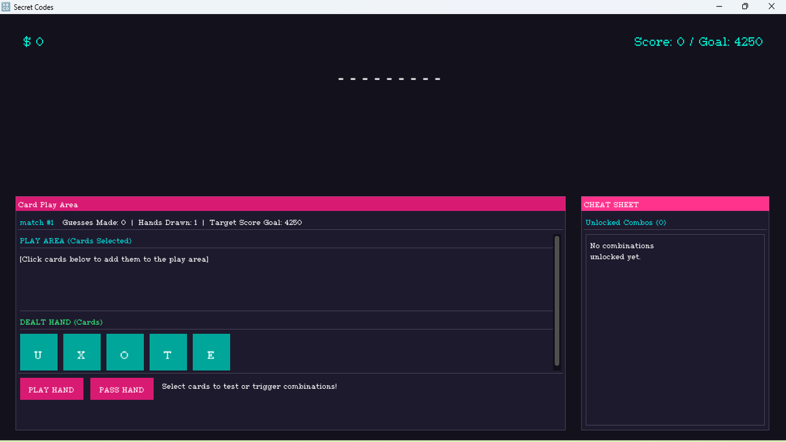The height and width of the screenshot is (442, 786).
Task: Pick the T letter card
Action: (168, 352)
